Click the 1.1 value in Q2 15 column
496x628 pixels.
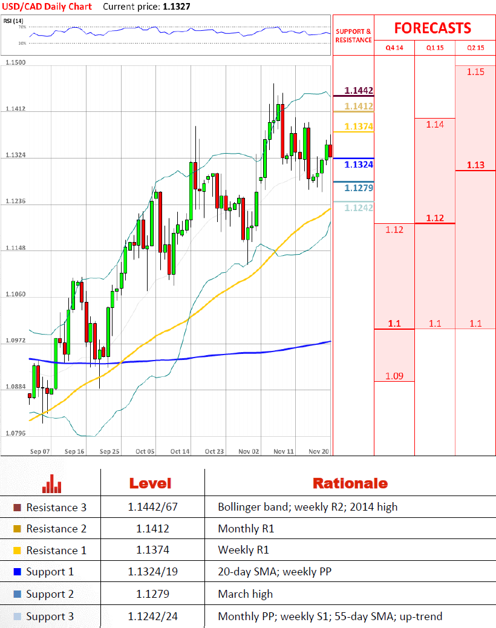click(475, 324)
